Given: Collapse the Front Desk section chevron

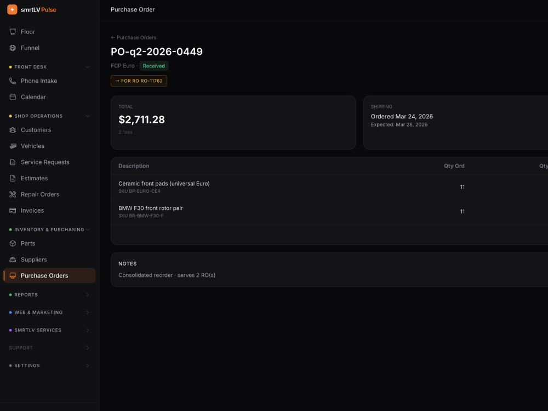Looking at the screenshot, I should [x=87, y=67].
